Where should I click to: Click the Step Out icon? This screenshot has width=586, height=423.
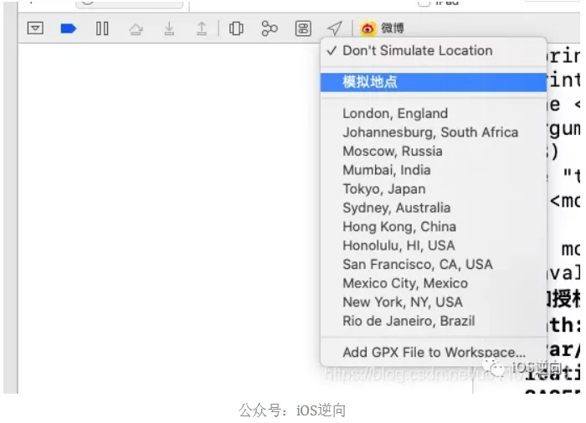202,28
